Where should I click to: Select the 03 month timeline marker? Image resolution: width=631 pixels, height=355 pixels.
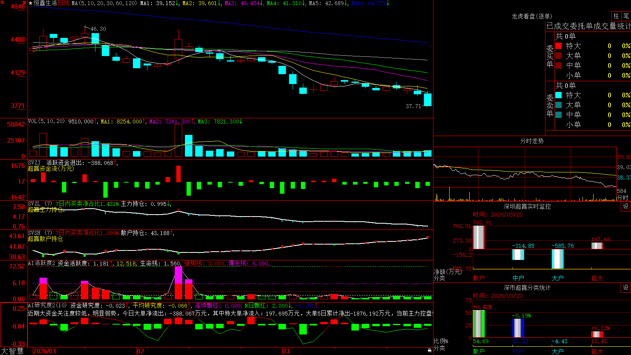(x=286, y=351)
